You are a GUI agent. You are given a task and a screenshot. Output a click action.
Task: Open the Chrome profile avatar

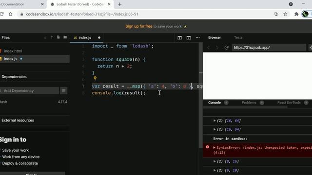305,14
